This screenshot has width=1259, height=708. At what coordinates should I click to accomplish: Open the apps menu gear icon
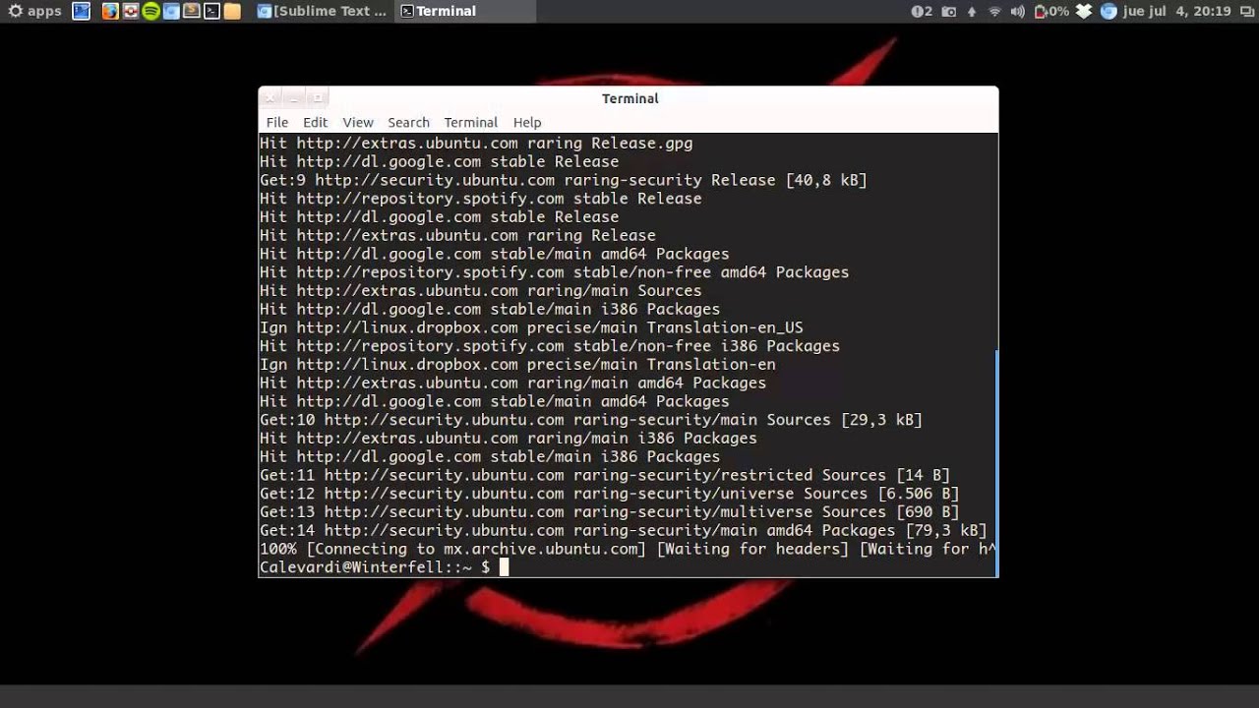(16, 11)
